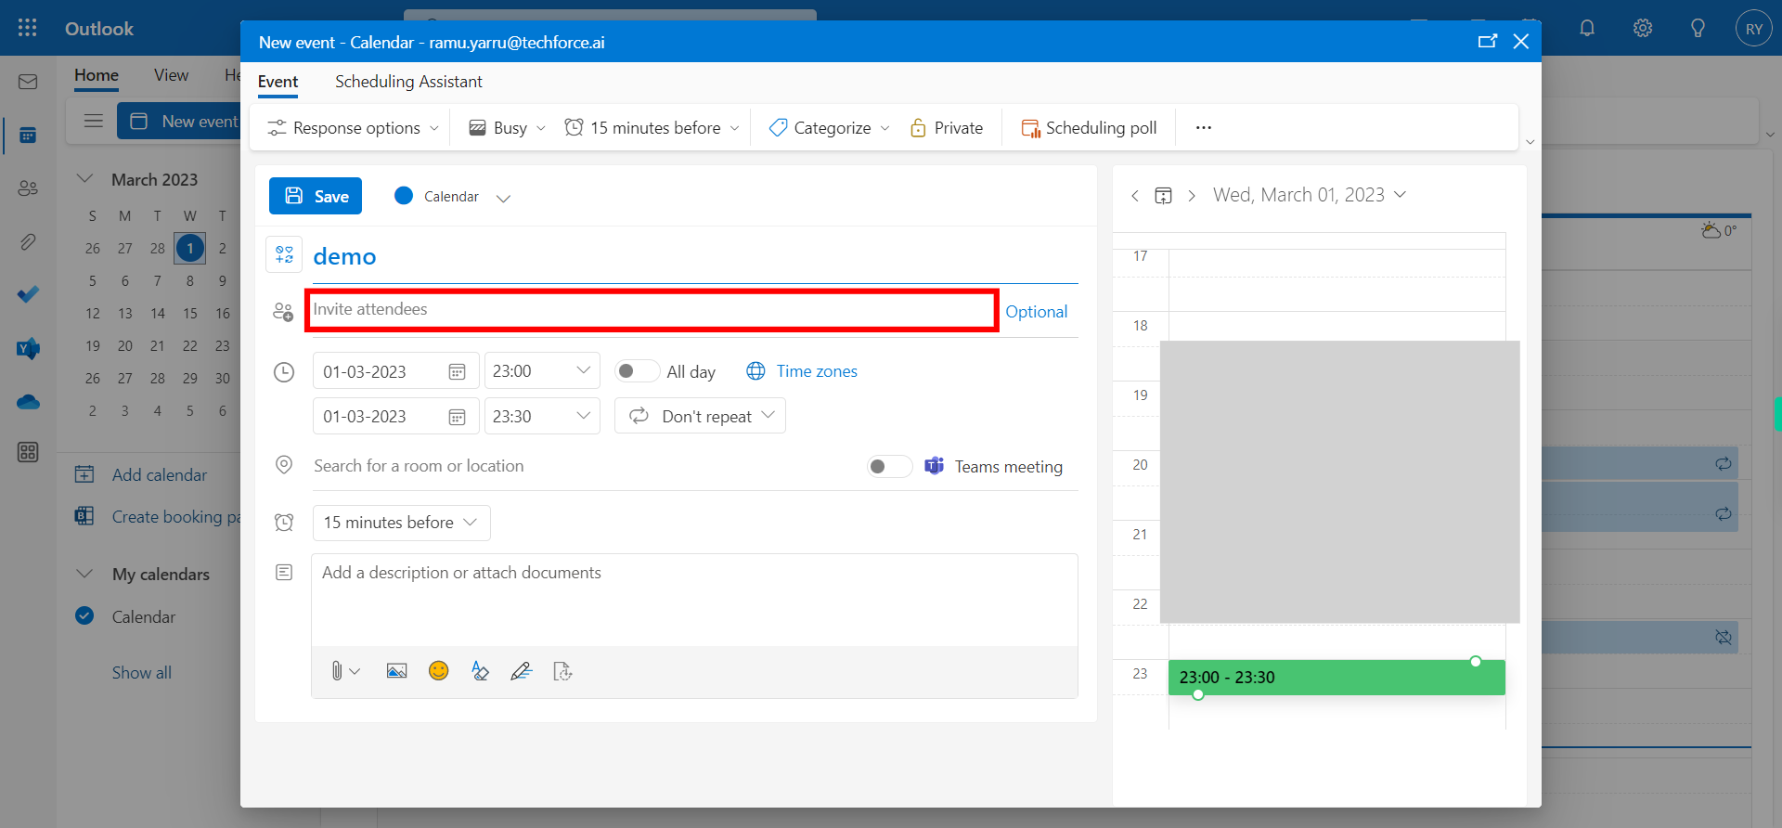1782x828 pixels.
Task: Open the app launcher grid icon
Action: point(28,28)
